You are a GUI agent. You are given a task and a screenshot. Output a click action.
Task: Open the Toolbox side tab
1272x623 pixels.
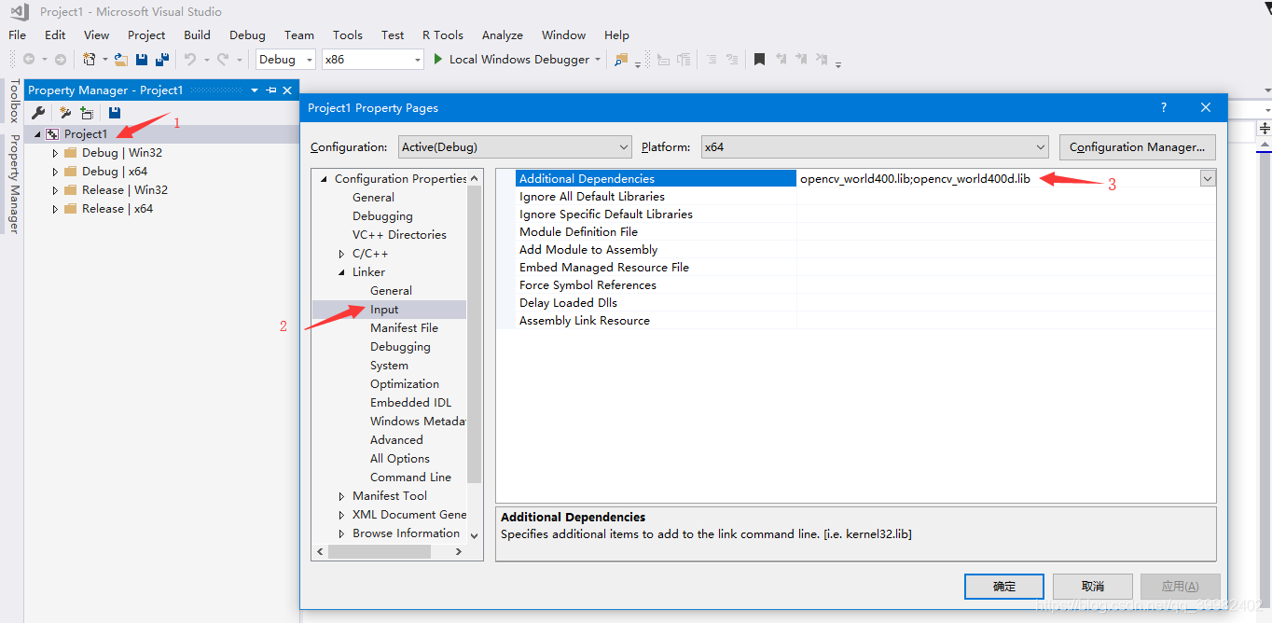pyautogui.click(x=14, y=101)
